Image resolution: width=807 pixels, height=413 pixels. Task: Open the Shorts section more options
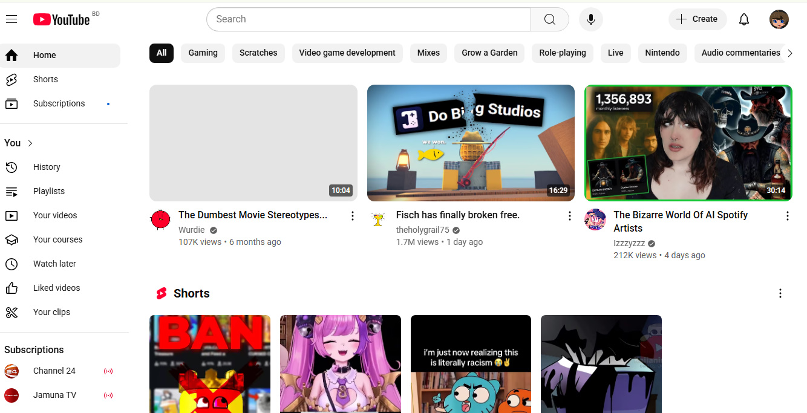tap(780, 293)
